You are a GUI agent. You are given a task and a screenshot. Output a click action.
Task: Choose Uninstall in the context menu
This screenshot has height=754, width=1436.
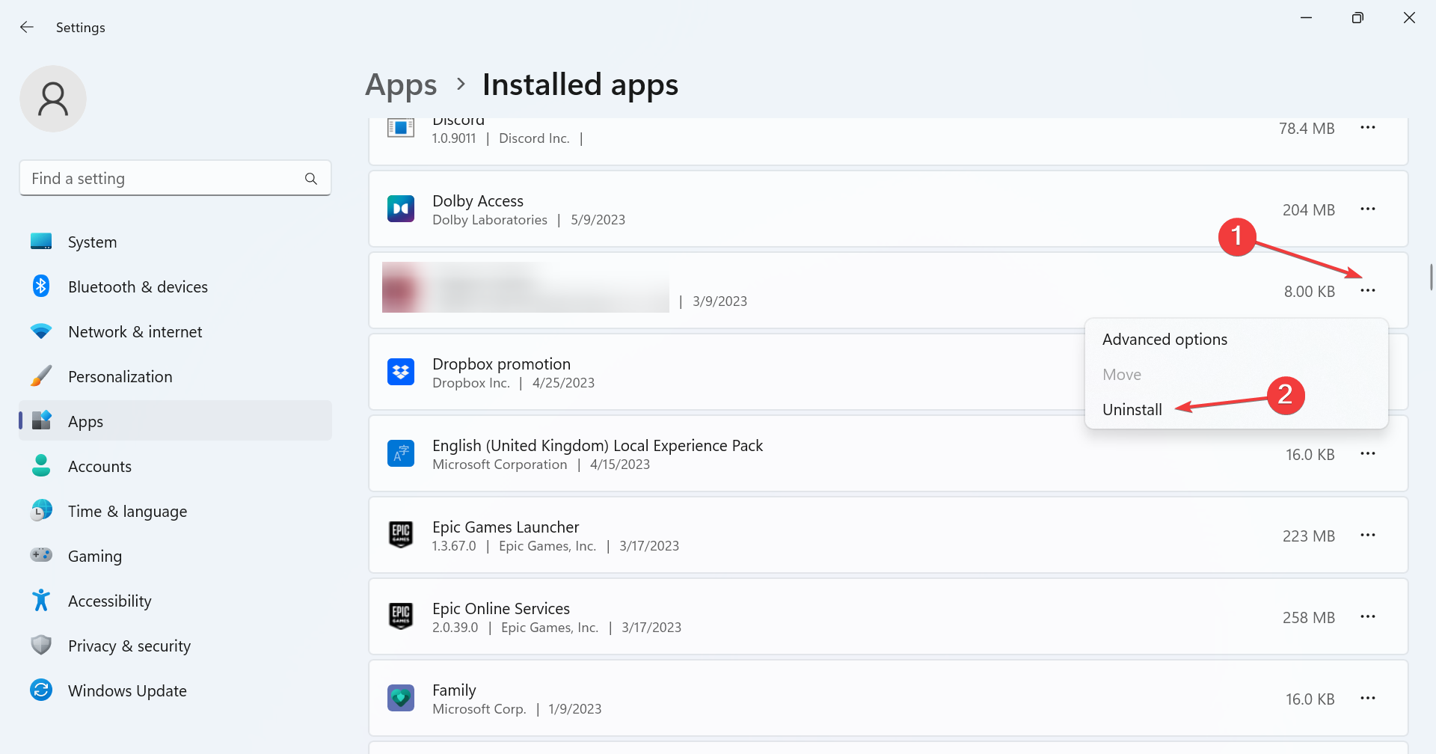point(1236,410)
